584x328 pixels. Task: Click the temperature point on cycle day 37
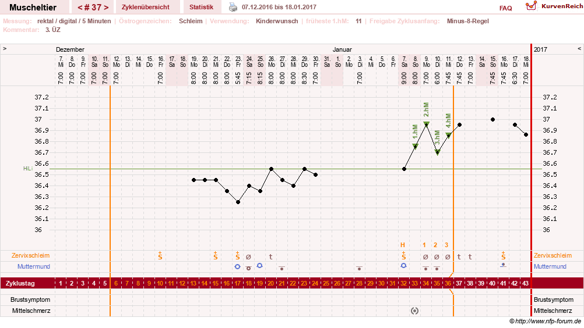pyautogui.click(x=460, y=125)
